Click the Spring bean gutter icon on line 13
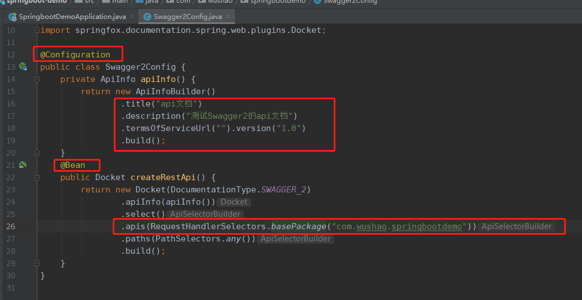Screen dimensions: 582x300 point(23,67)
